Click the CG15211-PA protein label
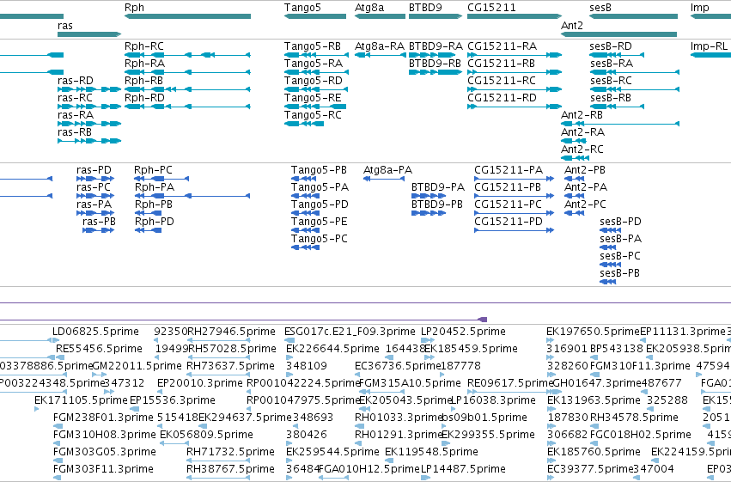The width and height of the screenshot is (731, 482). [x=509, y=170]
